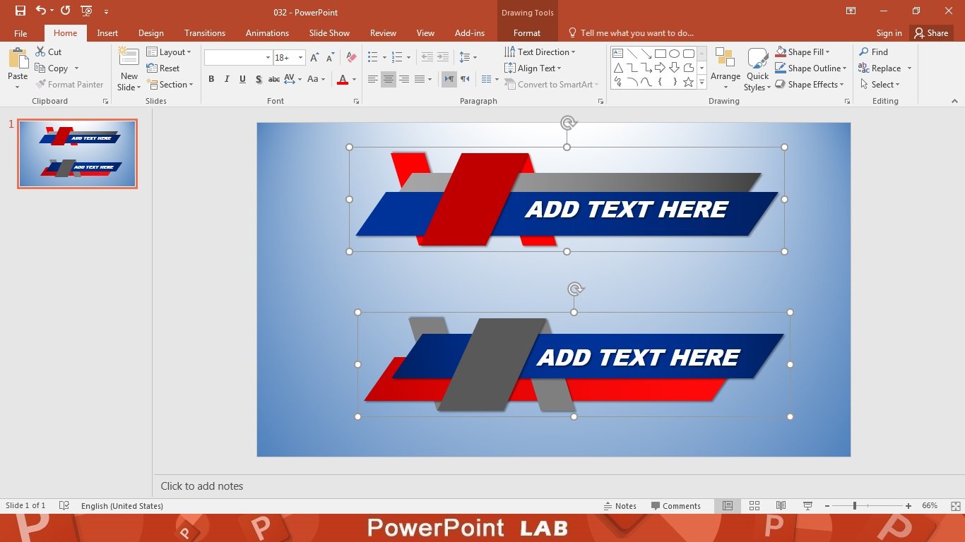
Task: Align text to the right
Action: (x=404, y=79)
